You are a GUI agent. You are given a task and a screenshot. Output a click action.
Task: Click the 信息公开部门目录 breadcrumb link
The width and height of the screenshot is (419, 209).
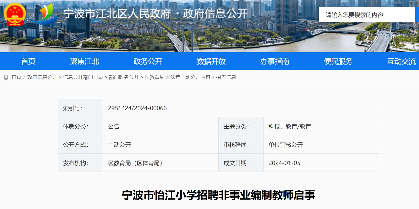(83, 77)
